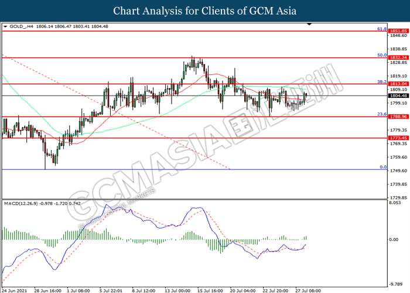Screen dimensions: 410x293
Task: Click the 61.8 Fibonacci level label
Action: click(x=382, y=29)
